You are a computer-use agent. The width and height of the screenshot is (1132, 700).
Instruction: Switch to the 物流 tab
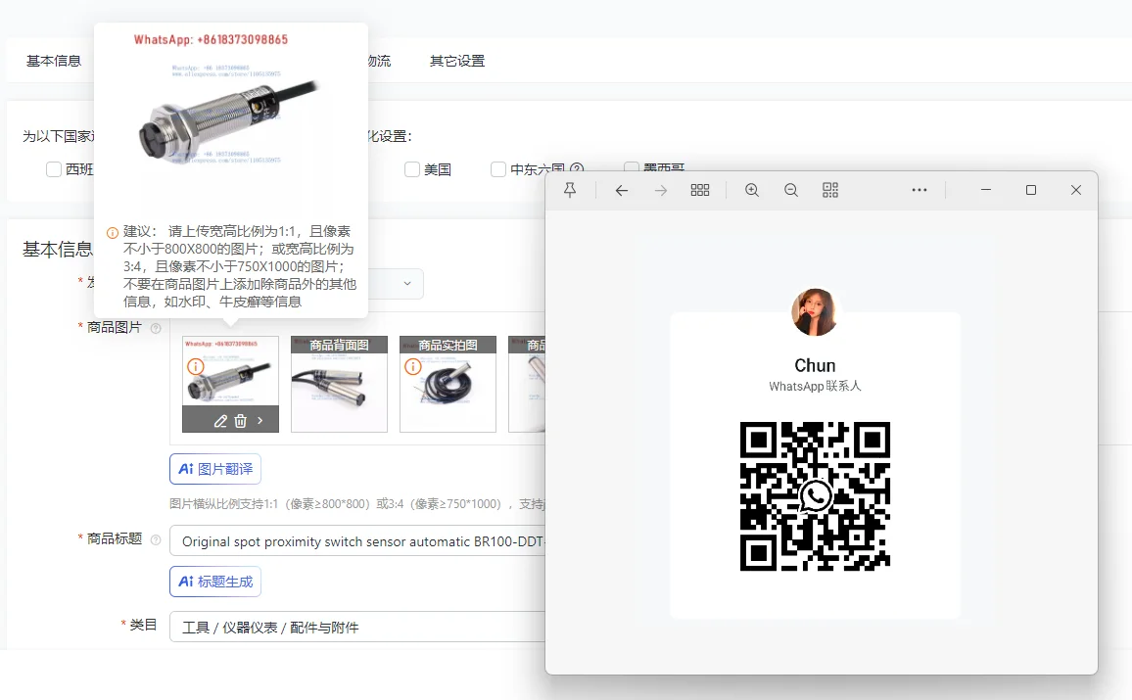click(x=380, y=62)
